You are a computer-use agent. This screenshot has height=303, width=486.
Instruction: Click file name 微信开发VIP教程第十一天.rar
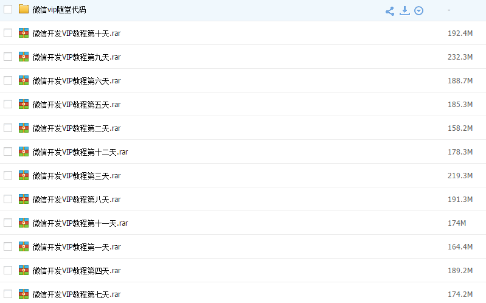click(x=80, y=223)
